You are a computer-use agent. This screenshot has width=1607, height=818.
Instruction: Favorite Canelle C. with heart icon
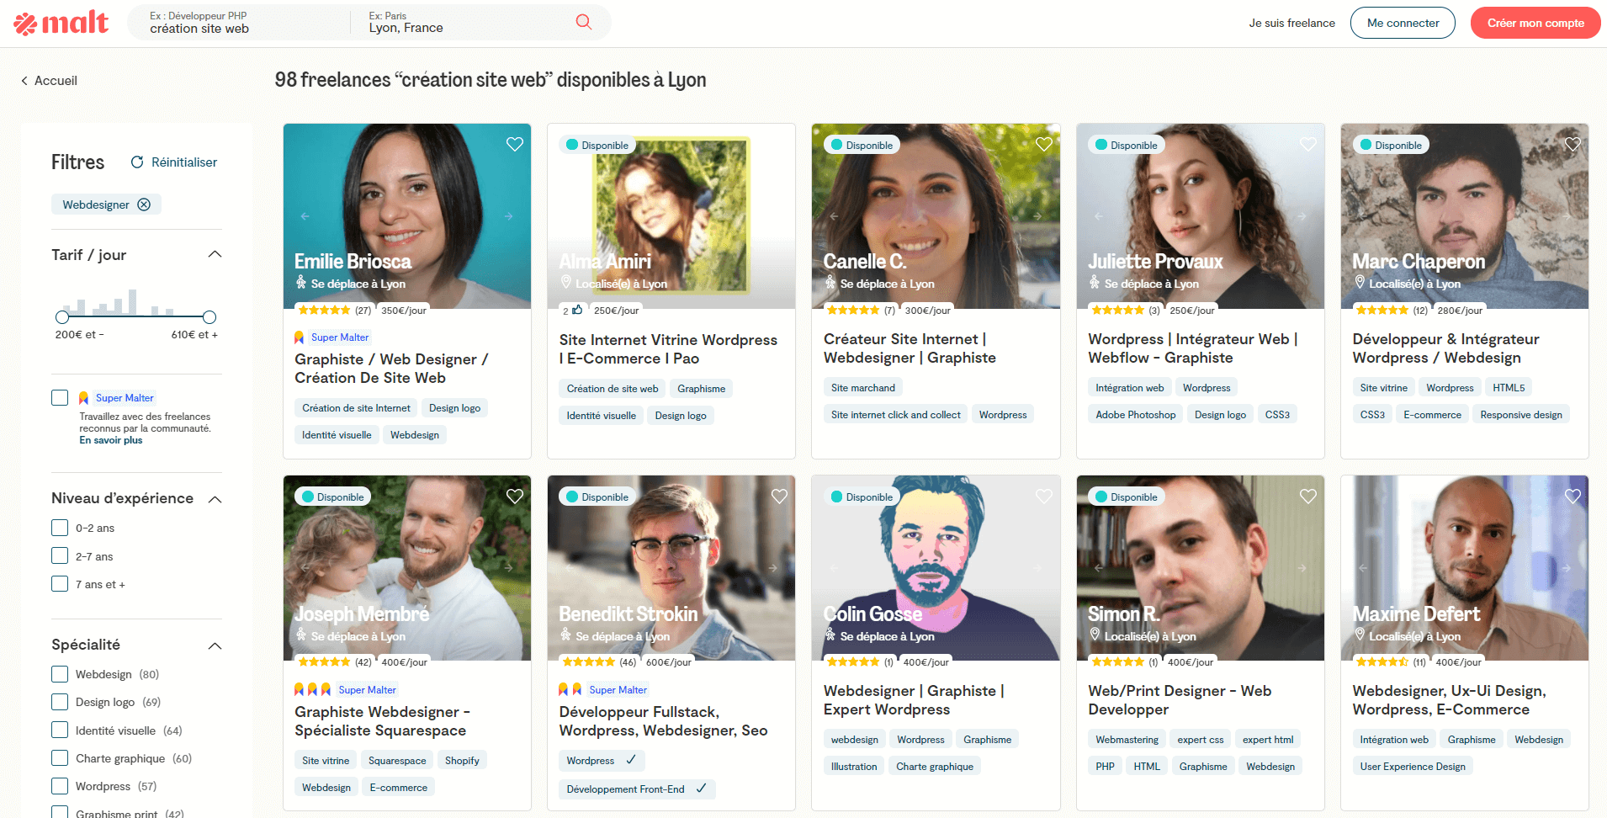coord(1043,144)
